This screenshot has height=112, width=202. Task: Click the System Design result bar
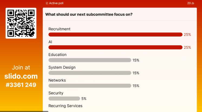click(x=90, y=73)
